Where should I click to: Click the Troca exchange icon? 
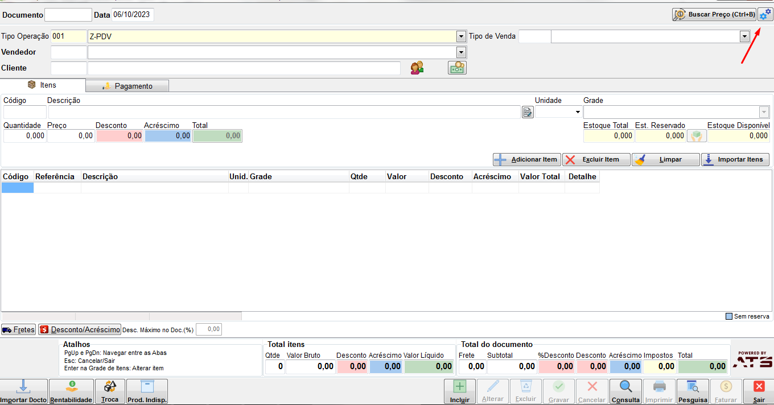click(110, 392)
